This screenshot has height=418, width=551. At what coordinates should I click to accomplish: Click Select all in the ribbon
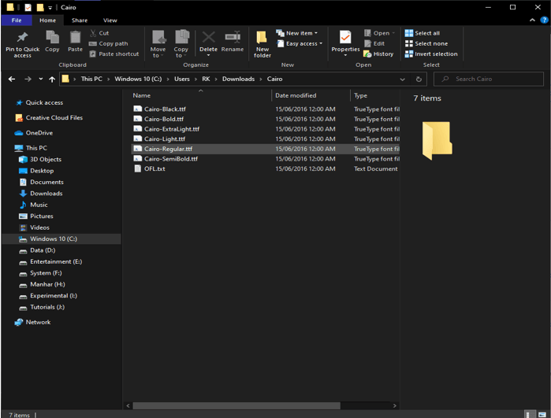point(423,33)
